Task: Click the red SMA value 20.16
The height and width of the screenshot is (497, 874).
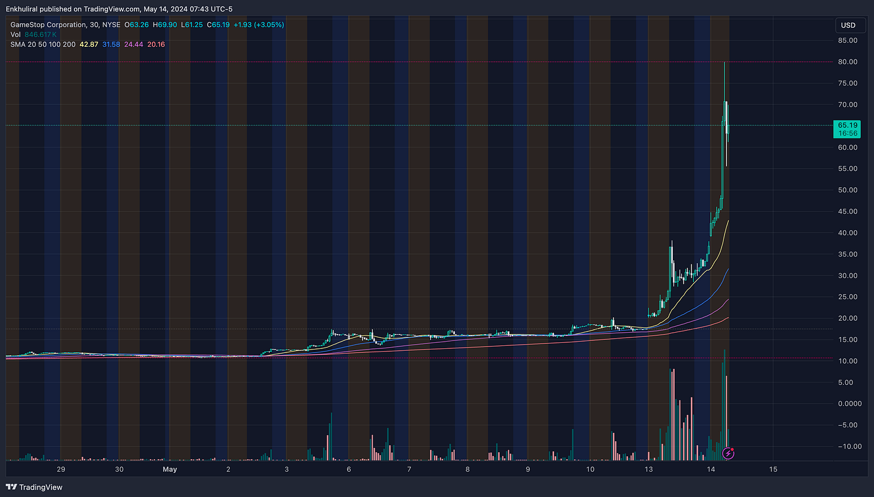Action: [x=155, y=44]
